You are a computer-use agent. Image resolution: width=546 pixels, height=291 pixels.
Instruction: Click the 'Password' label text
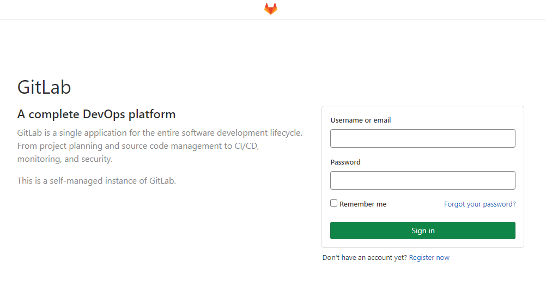point(345,162)
